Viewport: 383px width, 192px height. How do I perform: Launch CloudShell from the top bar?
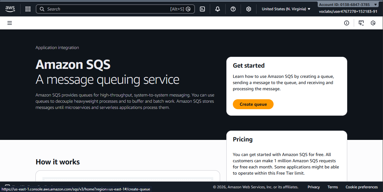pyautogui.click(x=202, y=9)
